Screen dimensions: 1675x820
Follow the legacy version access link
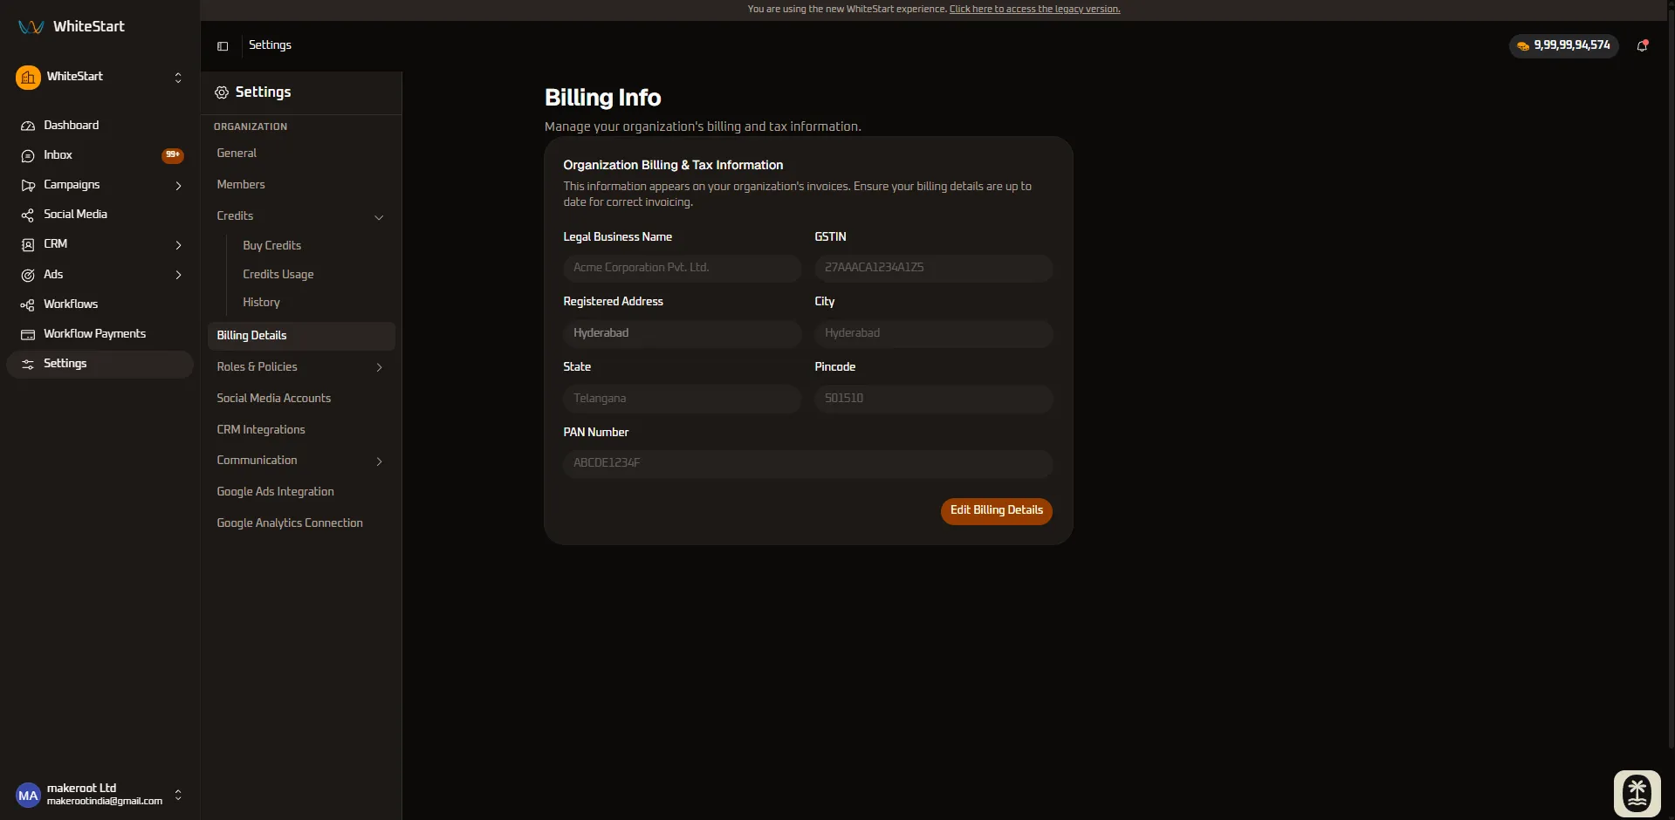click(1034, 10)
